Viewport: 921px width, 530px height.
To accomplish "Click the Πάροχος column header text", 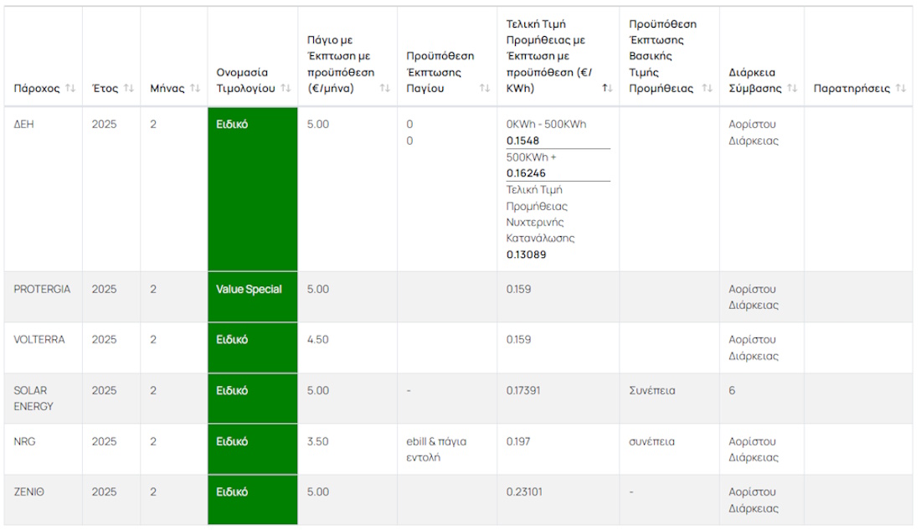I will pos(37,89).
